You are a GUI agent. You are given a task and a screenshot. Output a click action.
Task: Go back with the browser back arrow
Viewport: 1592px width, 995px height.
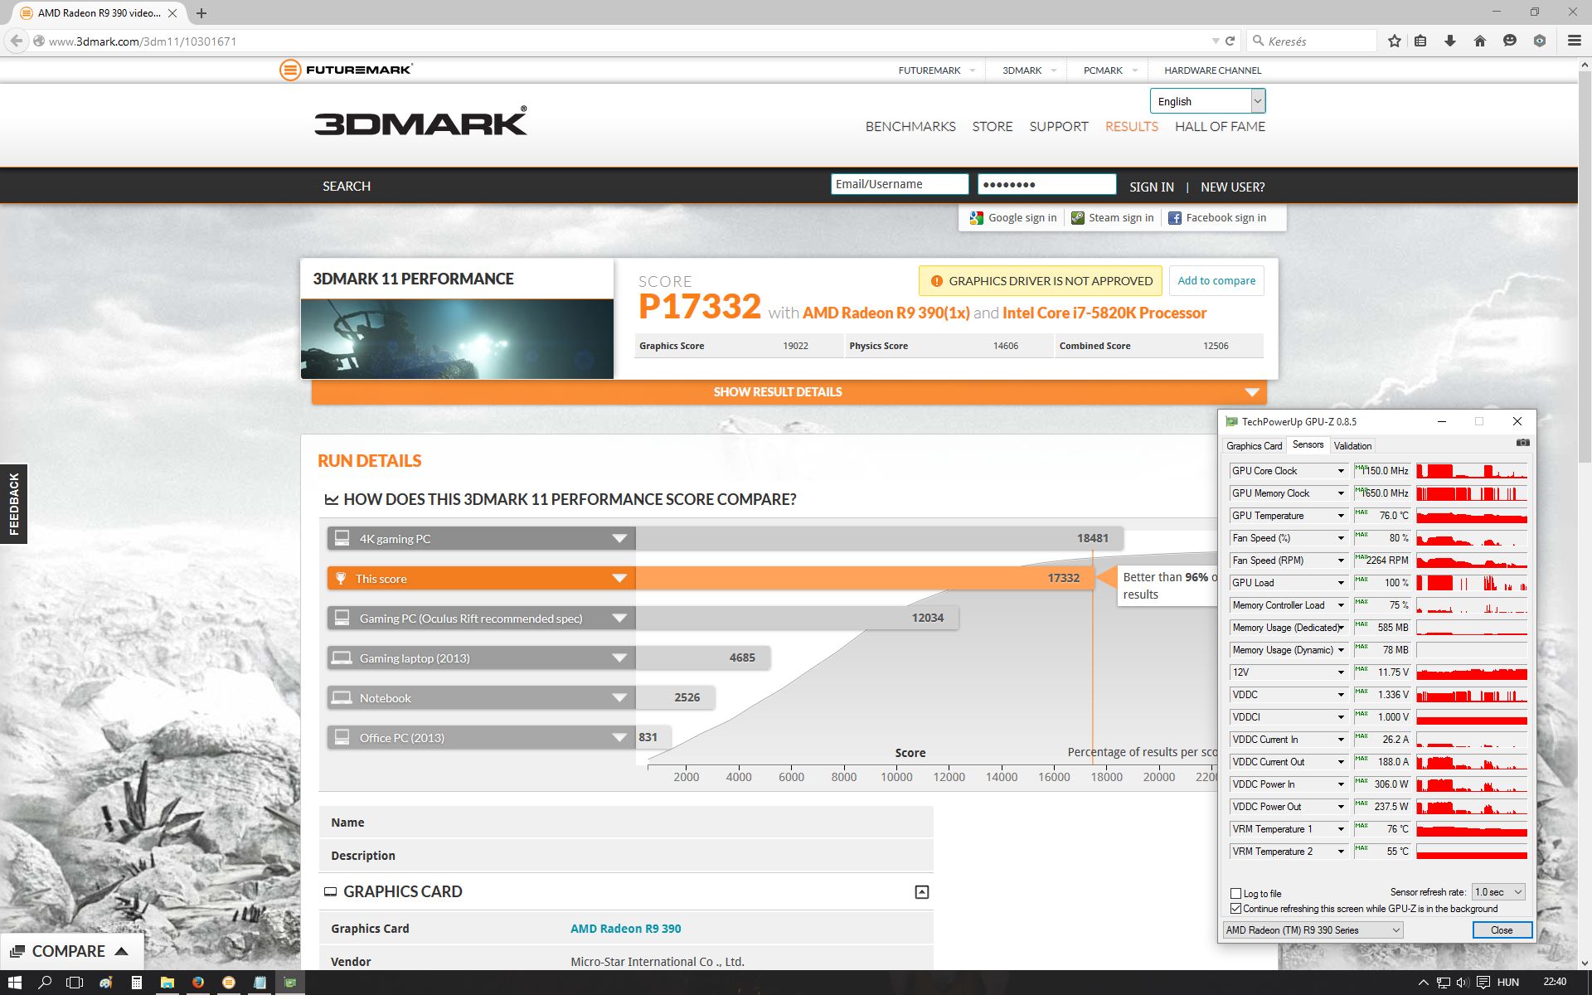[x=17, y=41]
